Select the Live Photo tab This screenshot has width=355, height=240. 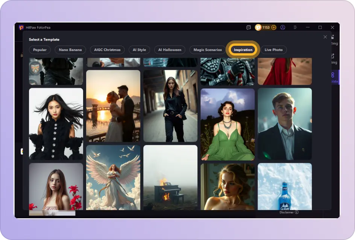tap(273, 50)
